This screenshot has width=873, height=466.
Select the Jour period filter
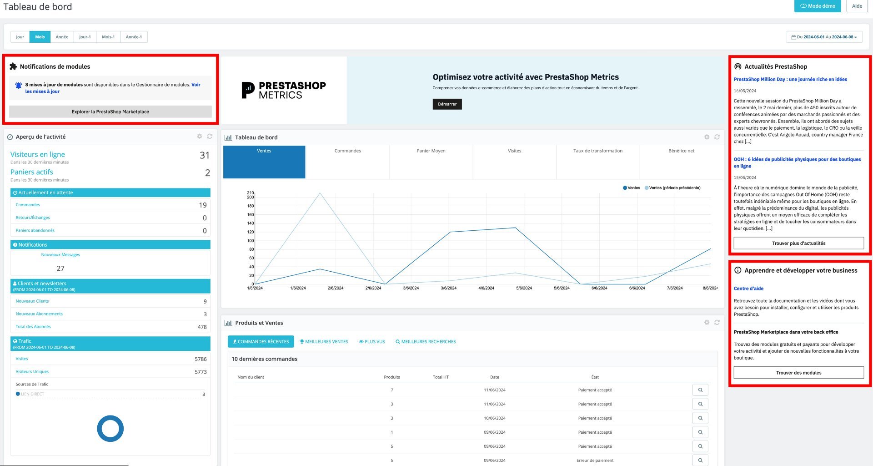pyautogui.click(x=20, y=37)
